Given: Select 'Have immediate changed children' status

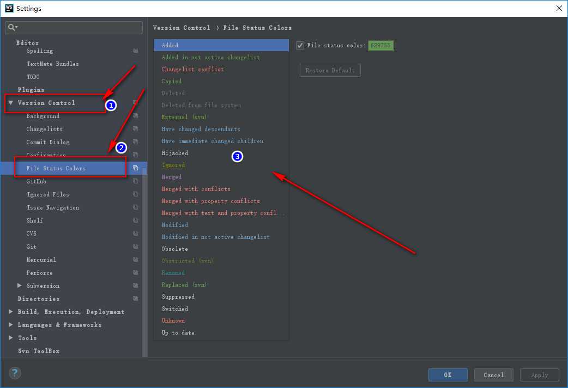Looking at the screenshot, I should [221, 141].
